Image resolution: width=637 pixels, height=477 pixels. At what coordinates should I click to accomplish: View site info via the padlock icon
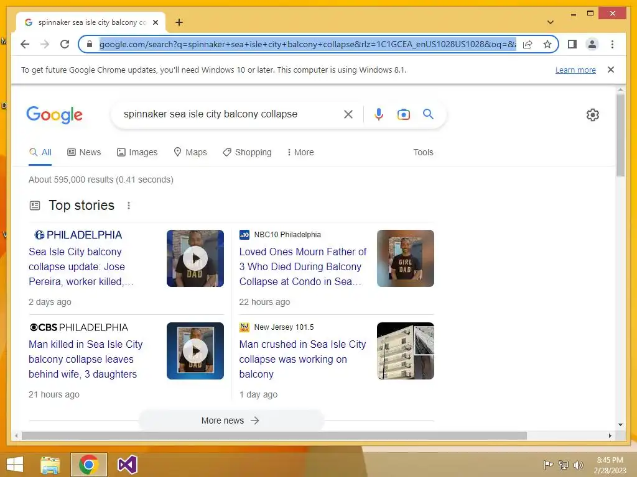tap(90, 44)
